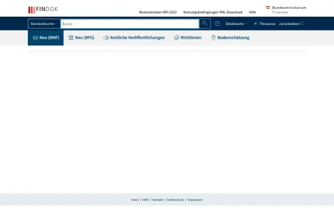Open the question mark search help icon
The width and height of the screenshot is (334, 208).
(x=217, y=23)
